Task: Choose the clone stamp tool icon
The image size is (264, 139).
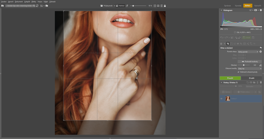Action: click(241, 44)
